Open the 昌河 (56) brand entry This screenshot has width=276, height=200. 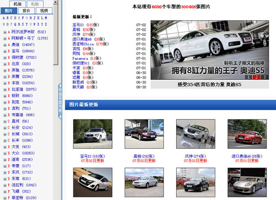pos(20,121)
